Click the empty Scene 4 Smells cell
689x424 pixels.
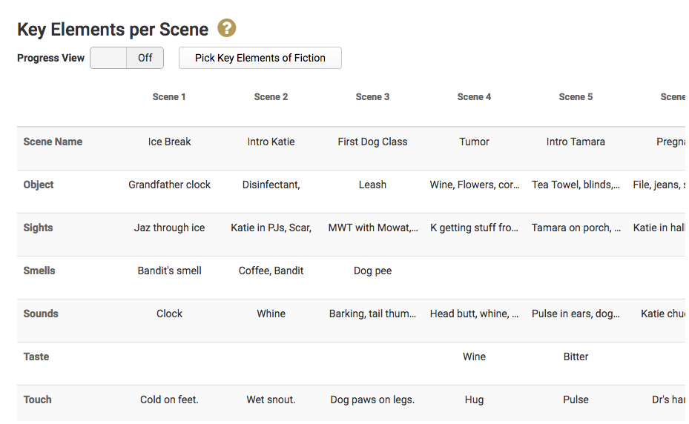(x=474, y=271)
